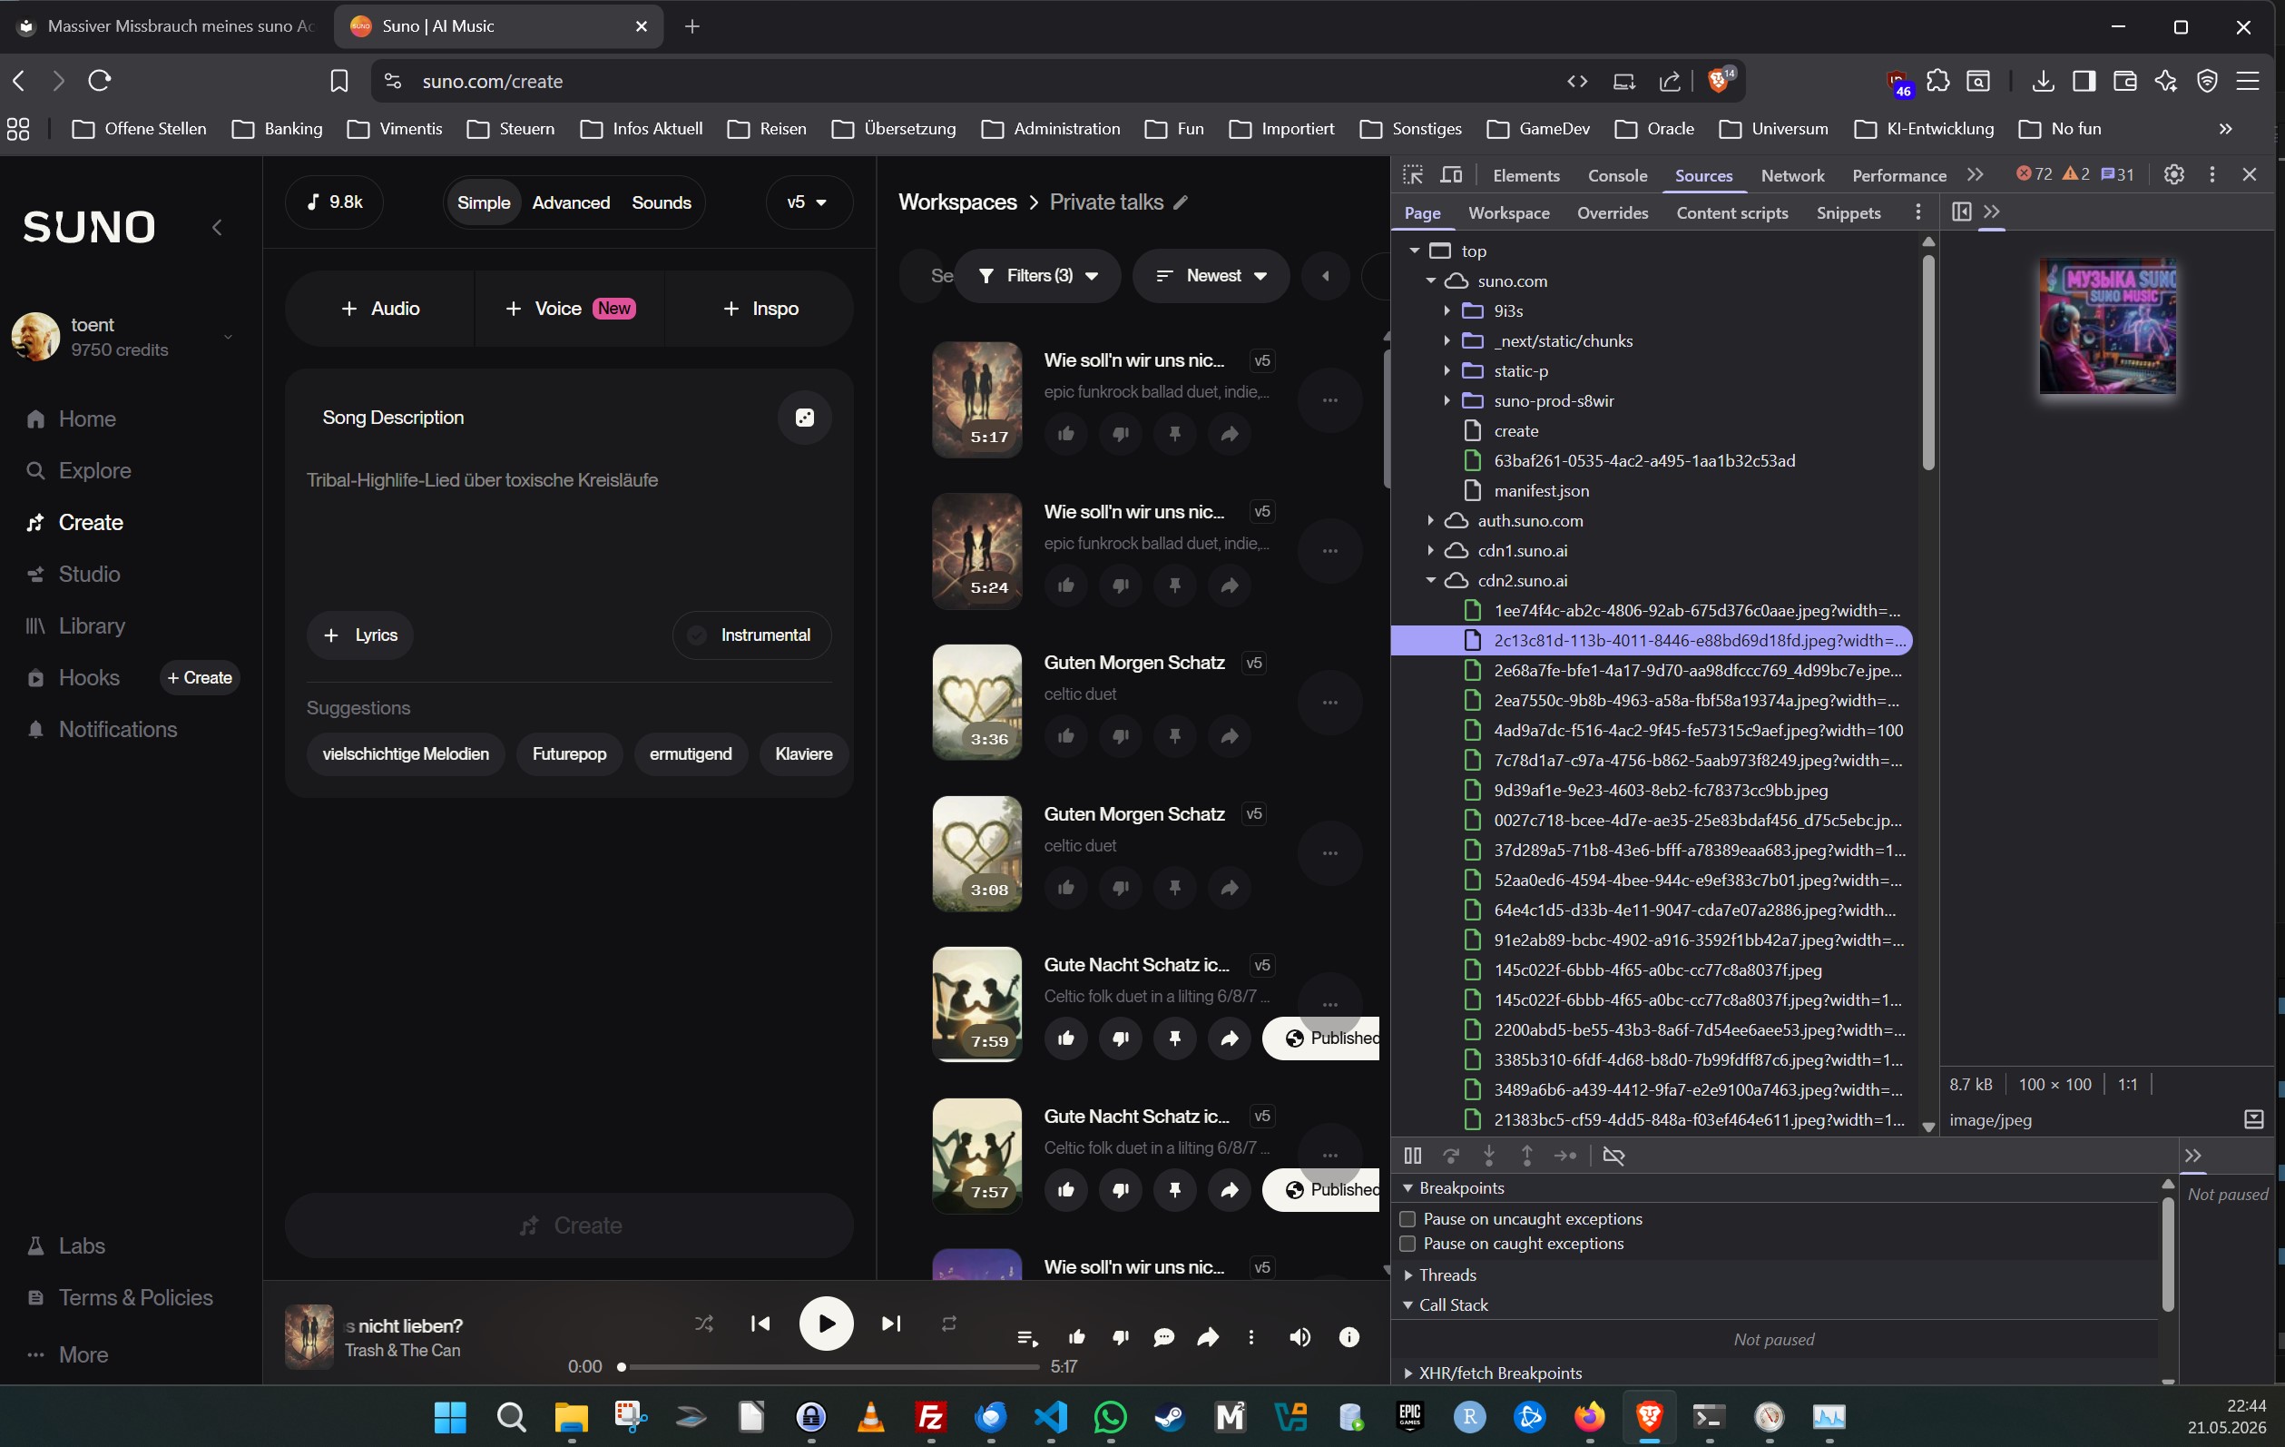Toggle the Instrumental switch
Screen dimensions: 2285x1447
pos(751,635)
